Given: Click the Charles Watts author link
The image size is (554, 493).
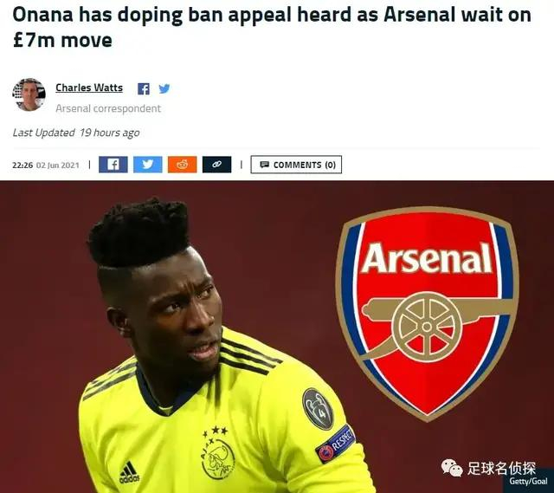Looking at the screenshot, I should [x=89, y=88].
